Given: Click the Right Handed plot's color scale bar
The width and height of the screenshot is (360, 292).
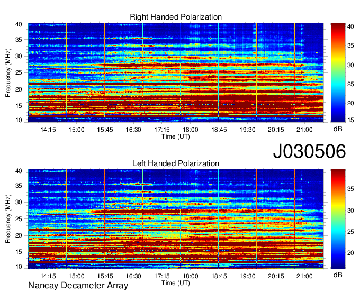Looking at the screenshot, I should [x=338, y=72].
